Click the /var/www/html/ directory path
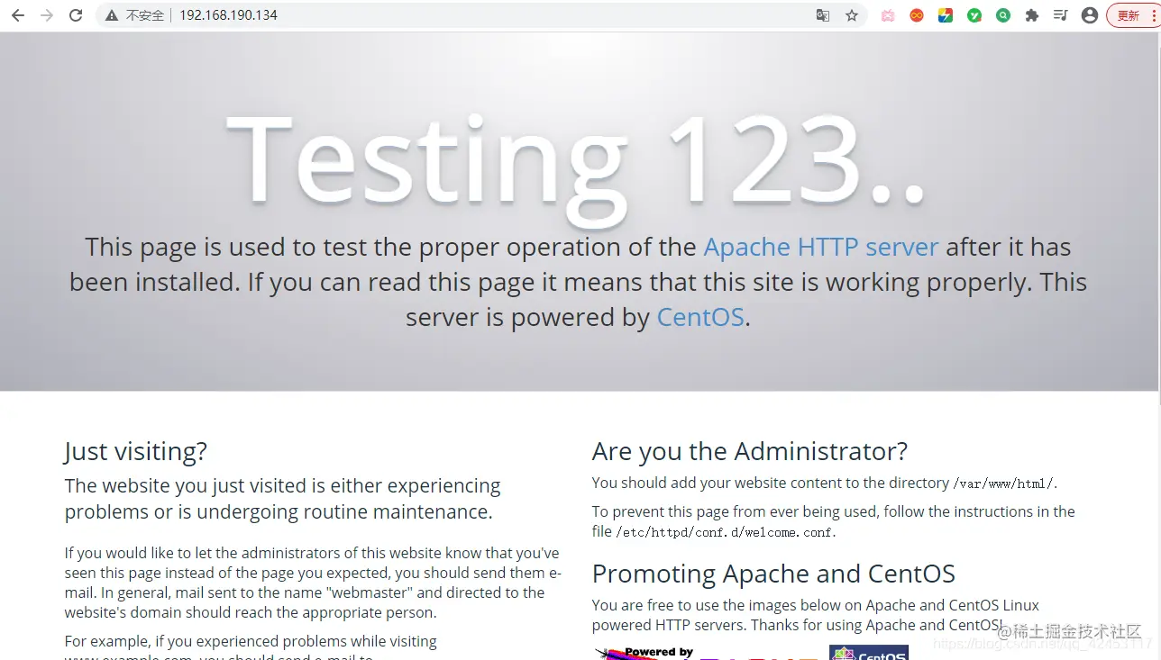This screenshot has width=1161, height=660. click(x=1003, y=484)
